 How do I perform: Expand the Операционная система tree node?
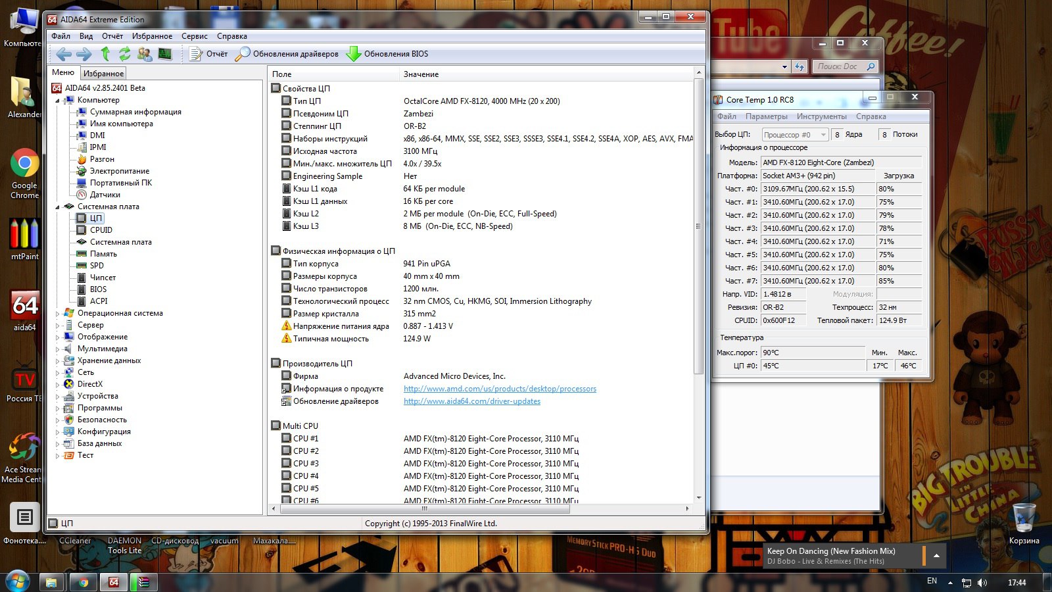(x=58, y=314)
